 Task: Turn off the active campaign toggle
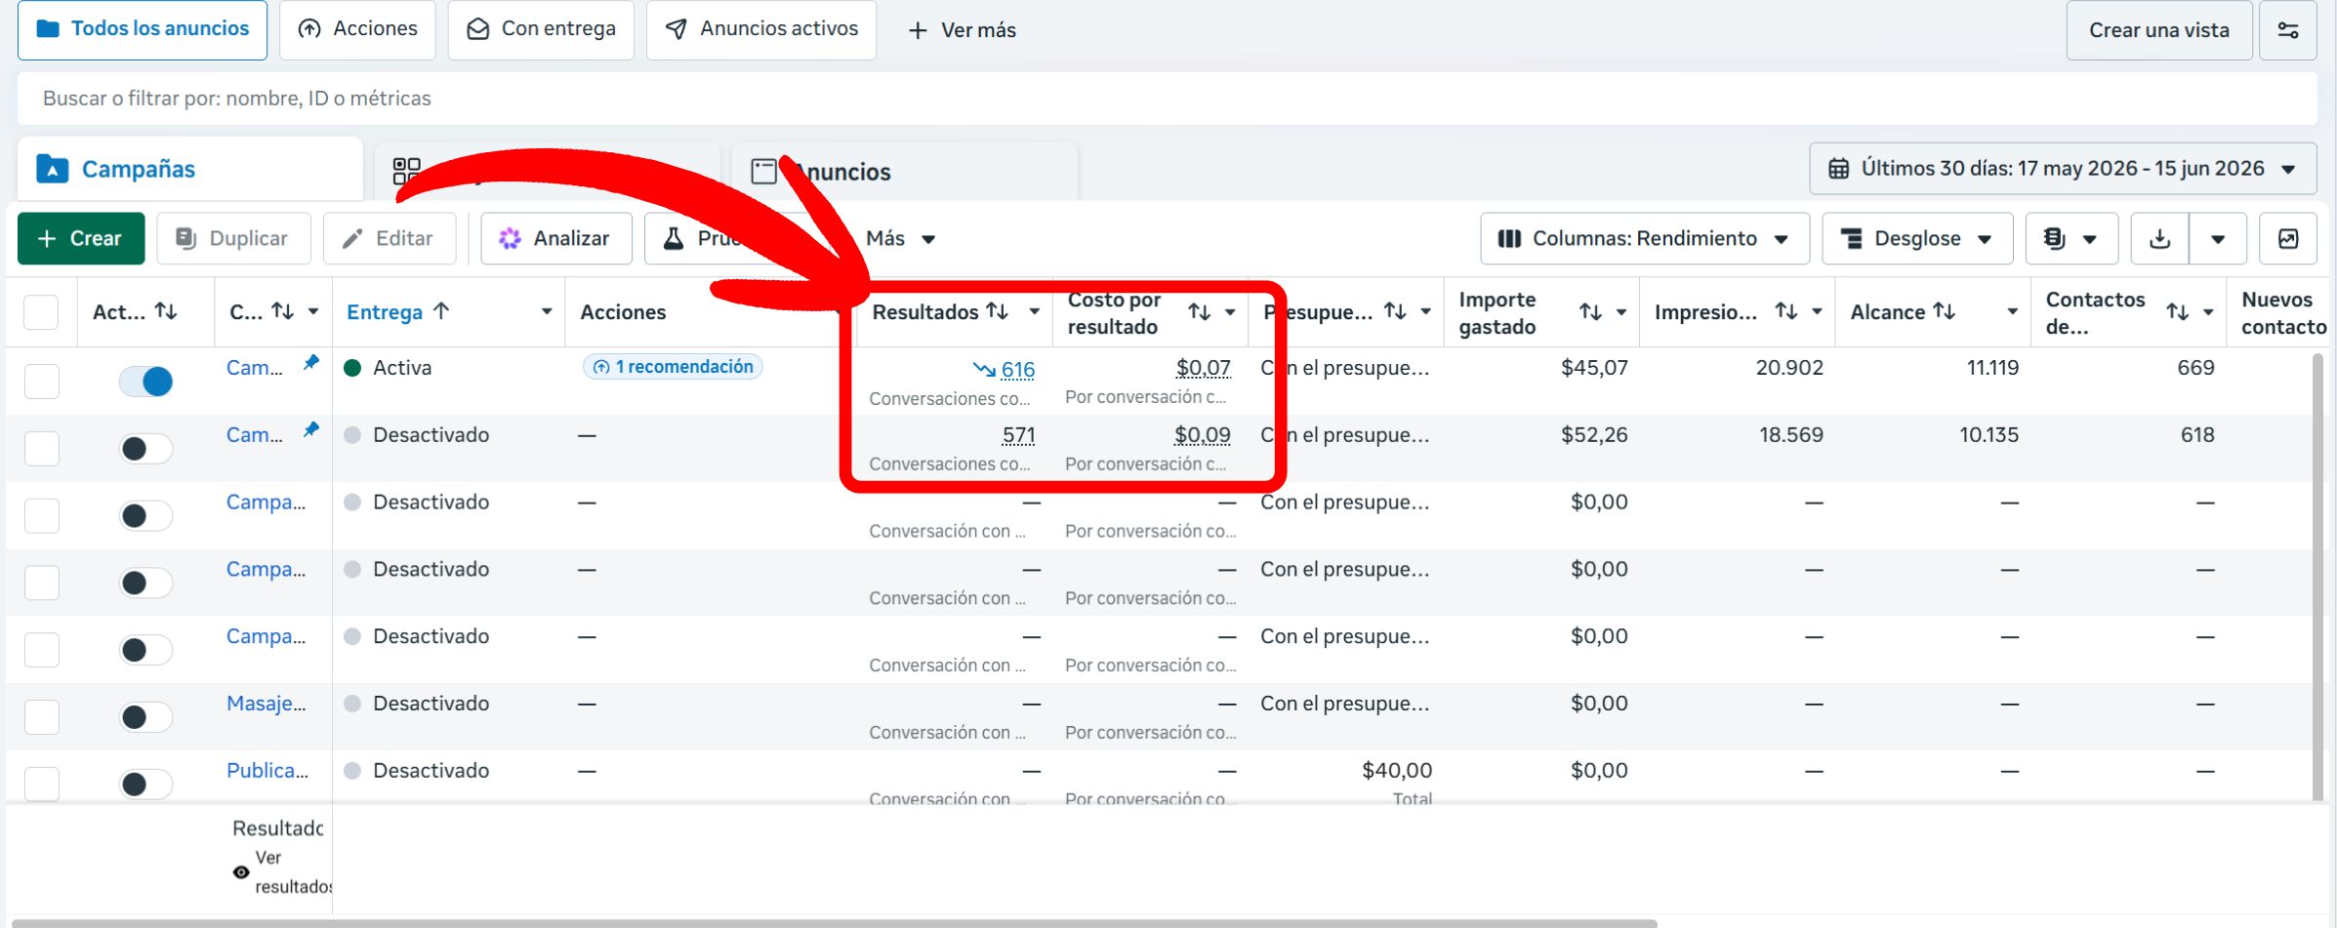(x=145, y=381)
